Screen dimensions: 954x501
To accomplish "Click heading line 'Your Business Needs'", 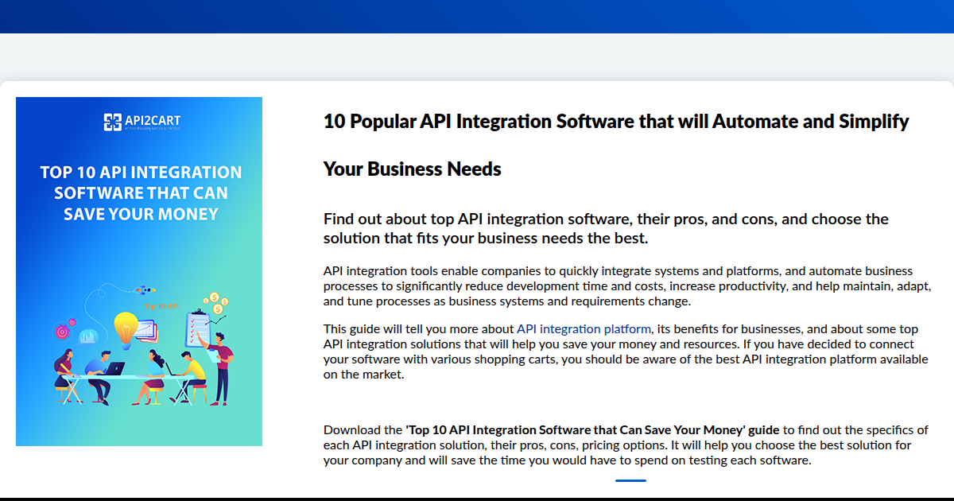I will [x=412, y=169].
